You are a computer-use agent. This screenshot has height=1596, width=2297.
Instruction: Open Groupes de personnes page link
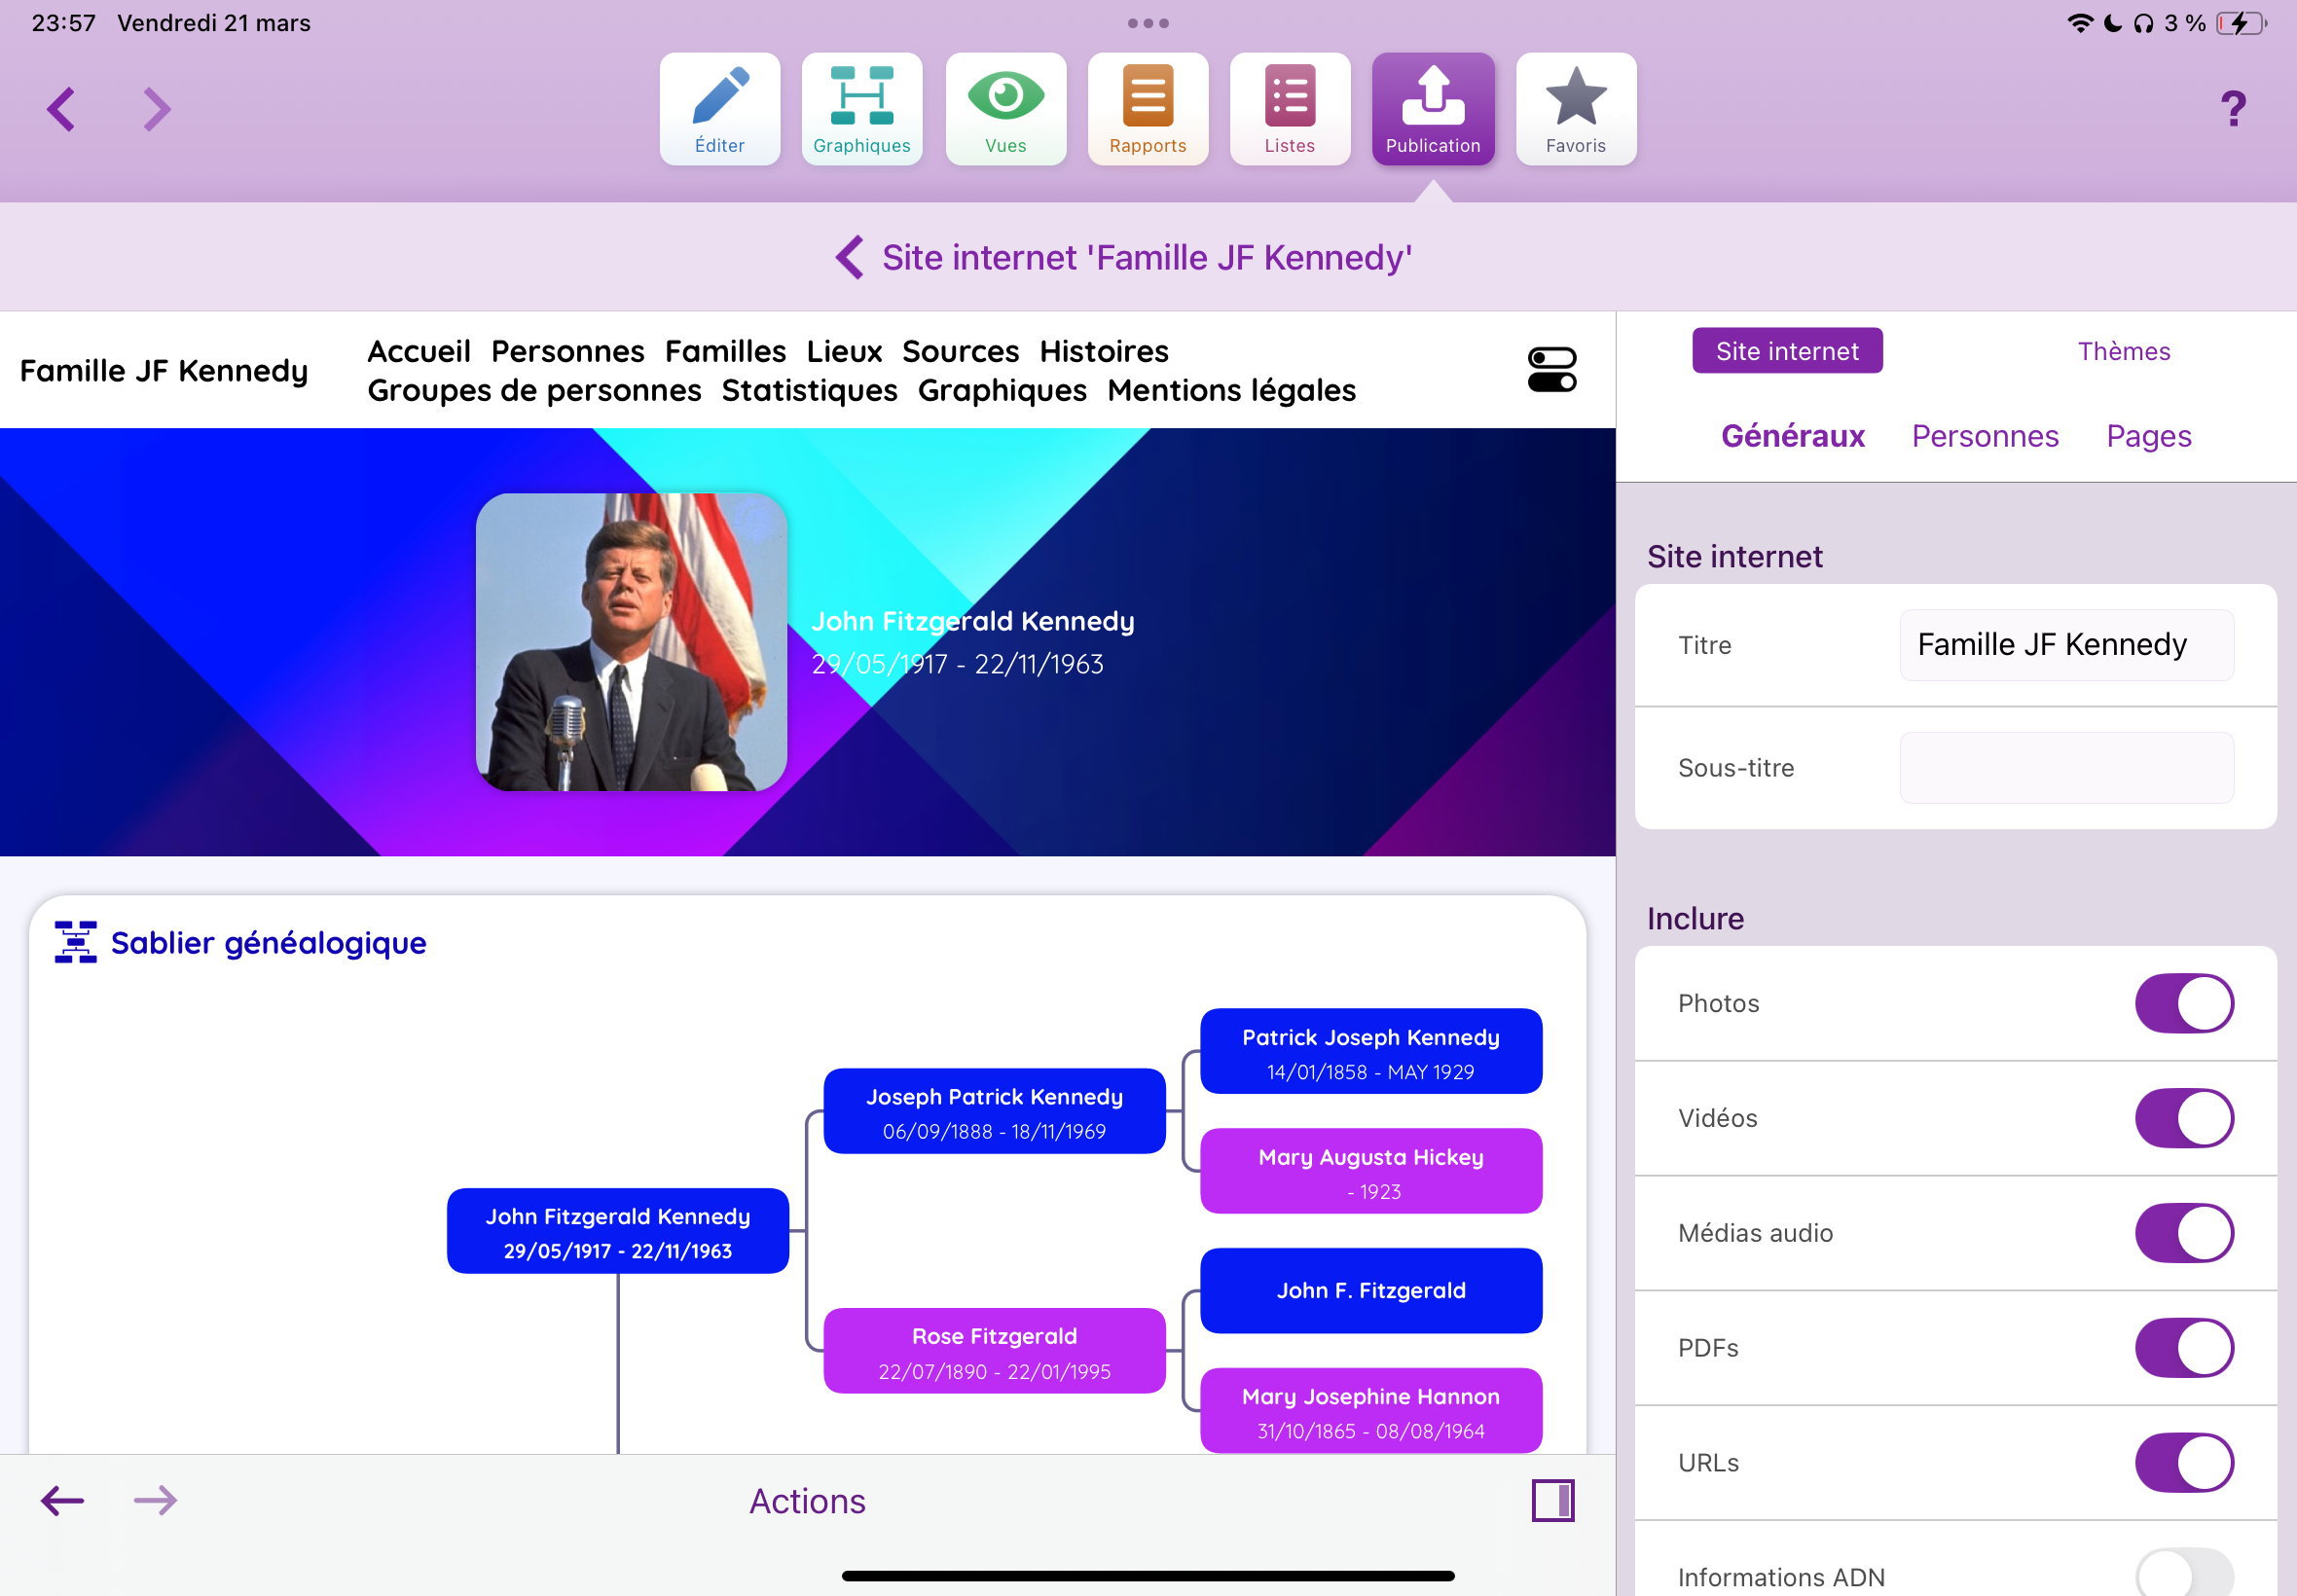click(534, 390)
